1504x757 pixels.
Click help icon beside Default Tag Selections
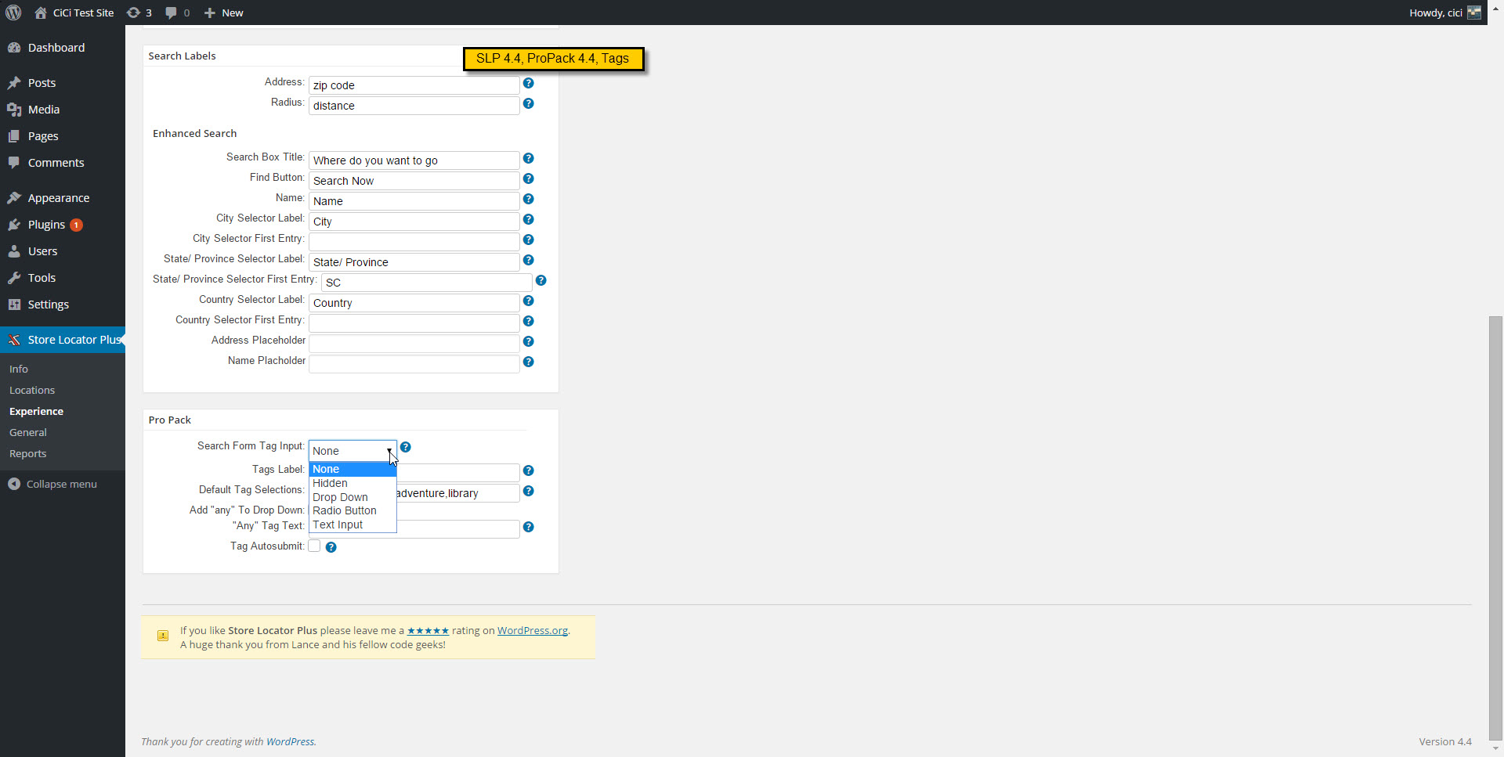coord(528,491)
